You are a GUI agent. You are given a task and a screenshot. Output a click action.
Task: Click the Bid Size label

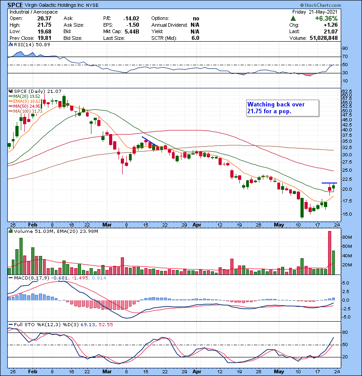click(73, 38)
